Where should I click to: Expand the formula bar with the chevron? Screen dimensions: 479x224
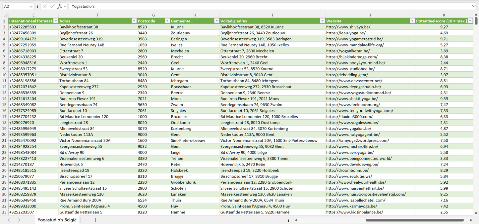[474, 6]
